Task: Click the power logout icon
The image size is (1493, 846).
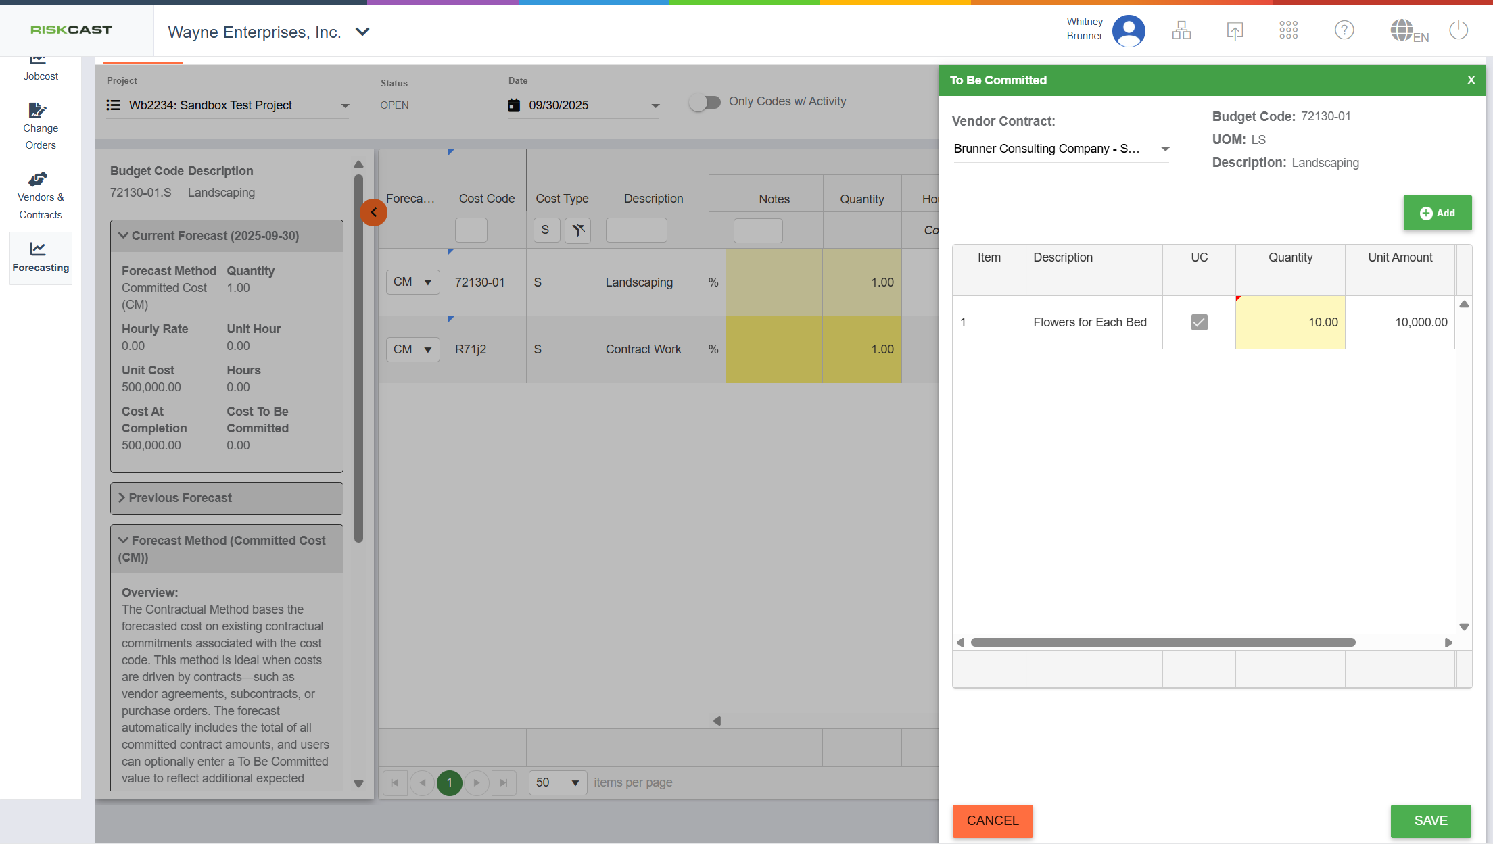Action: 1459,30
